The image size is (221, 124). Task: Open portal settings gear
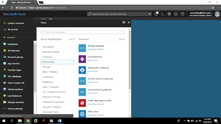pyautogui.click(x=169, y=14)
